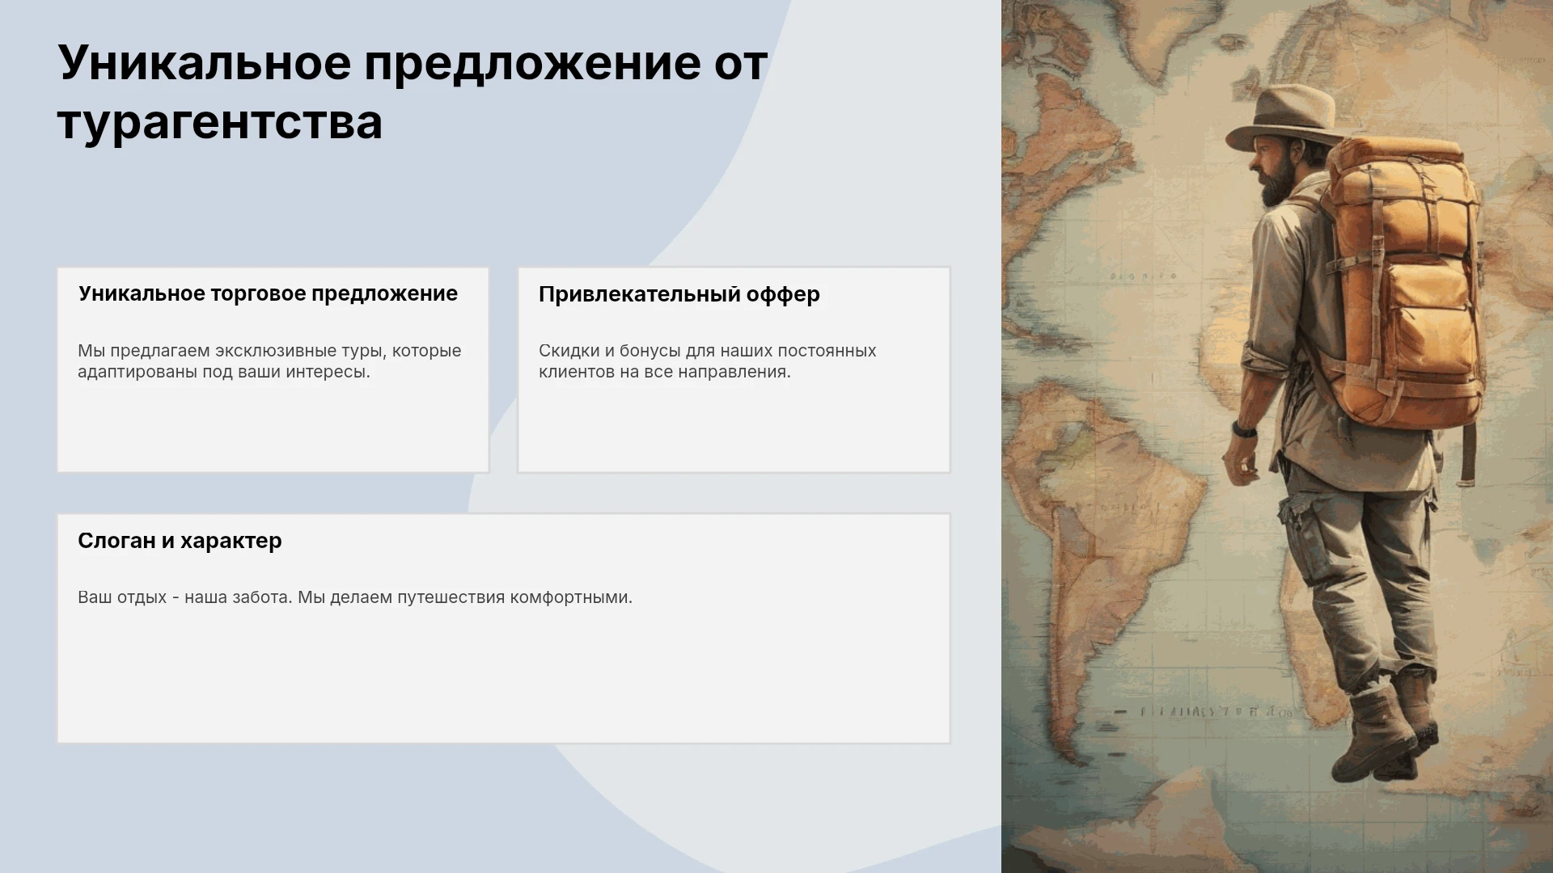
Task: Click the slide title 'Уникальное предложение от турагентства'
Action: [x=413, y=92]
